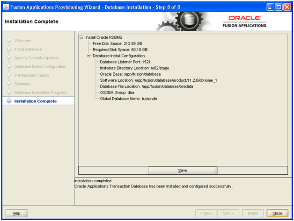Select the Database File Location row
The height and width of the screenshot is (221, 294).
(x=147, y=86)
